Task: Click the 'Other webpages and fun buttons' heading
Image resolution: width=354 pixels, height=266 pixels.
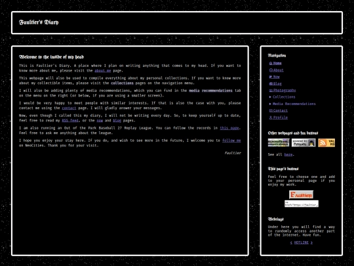Action: pyautogui.click(x=293, y=133)
